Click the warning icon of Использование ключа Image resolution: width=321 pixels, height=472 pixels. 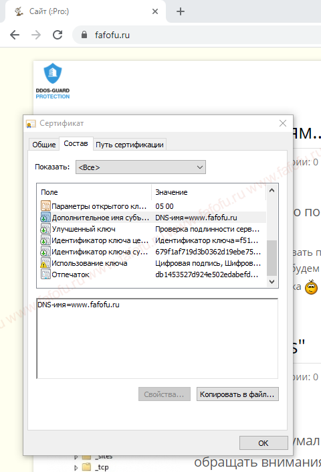pos(45,263)
